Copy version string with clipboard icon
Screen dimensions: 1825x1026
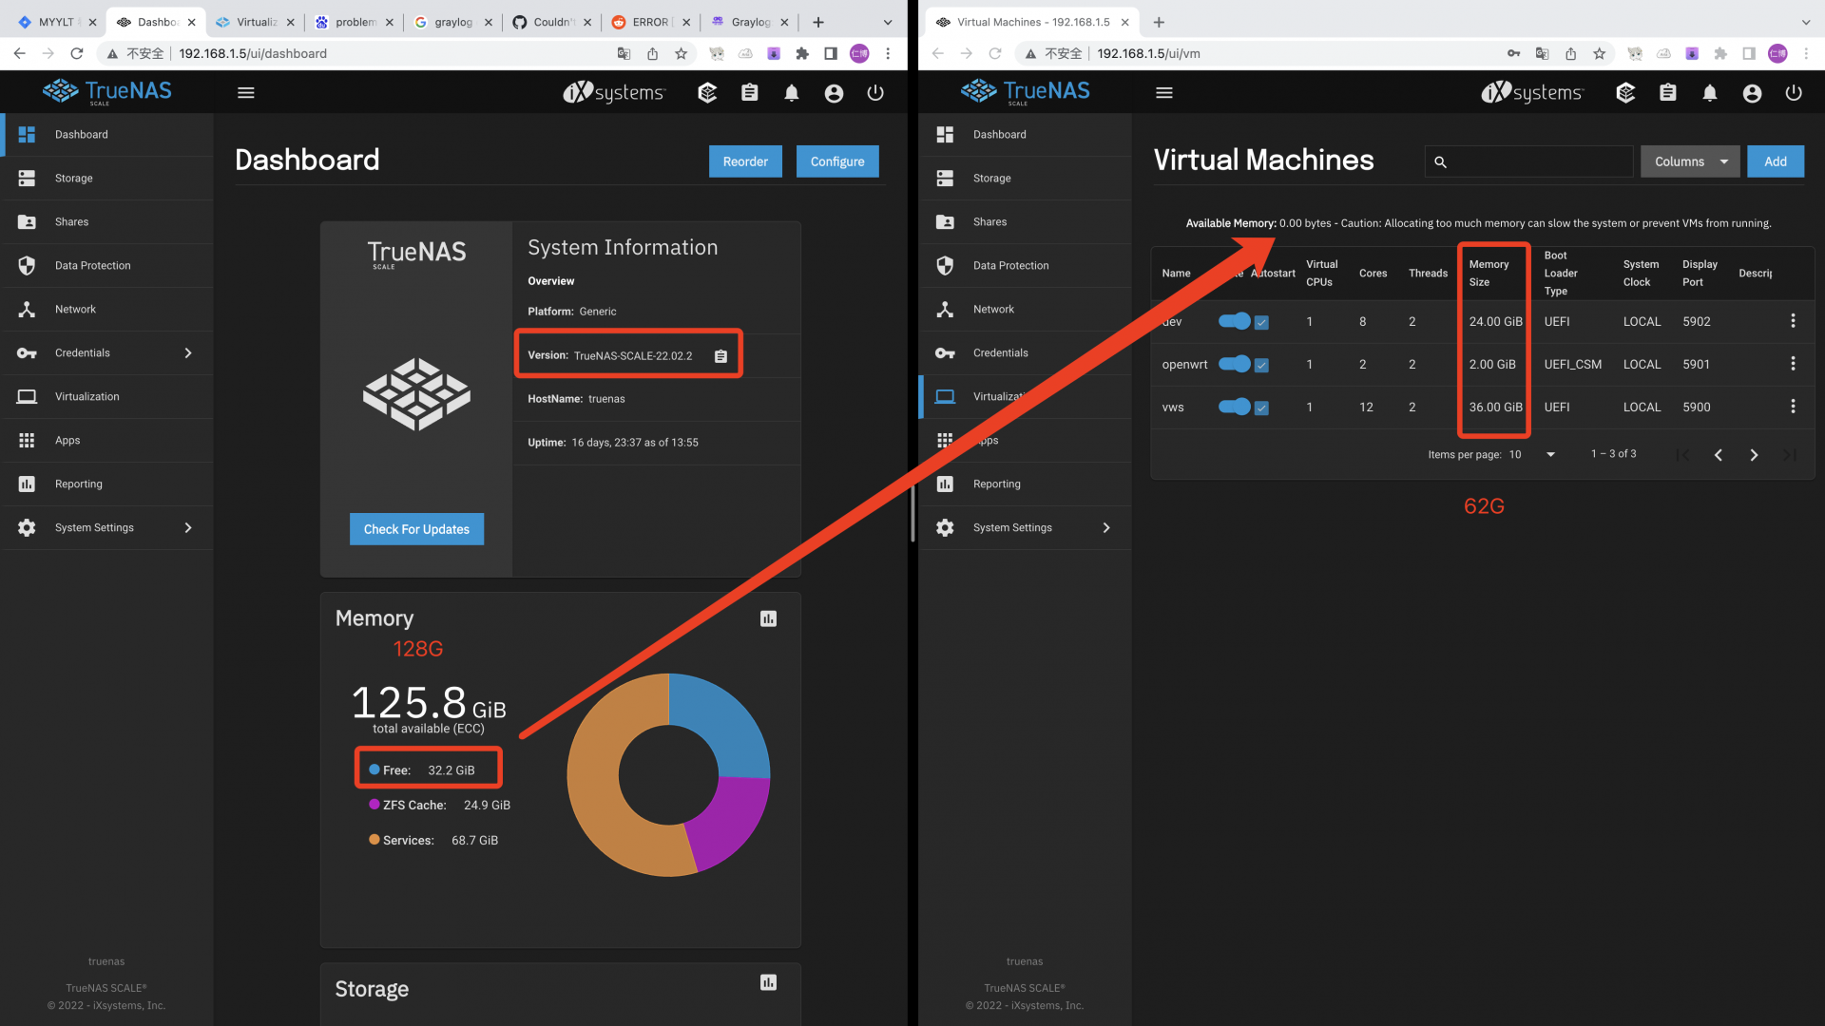click(x=720, y=356)
